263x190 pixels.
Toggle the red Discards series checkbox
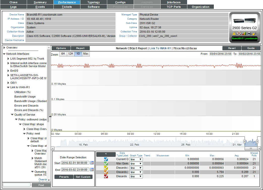click(106, 176)
